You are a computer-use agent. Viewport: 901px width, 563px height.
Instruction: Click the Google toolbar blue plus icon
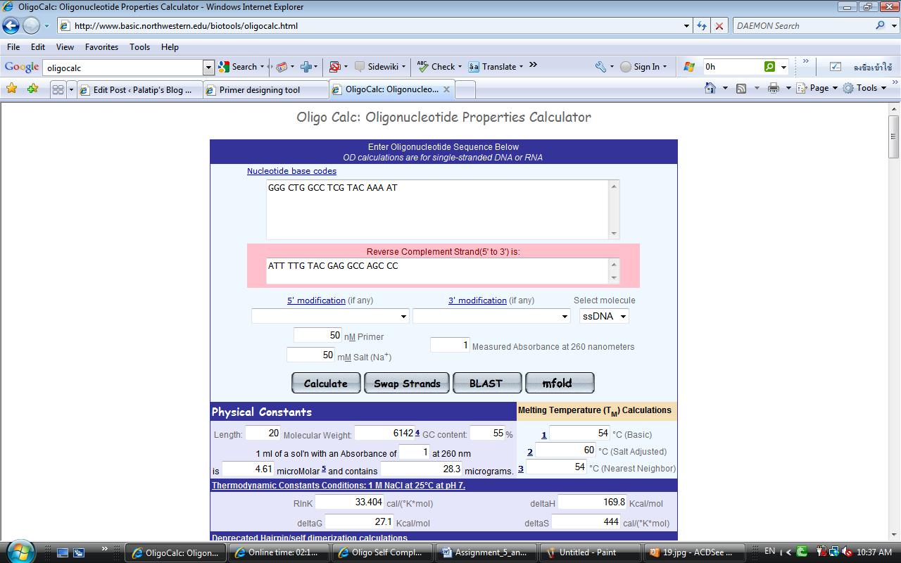pos(306,67)
